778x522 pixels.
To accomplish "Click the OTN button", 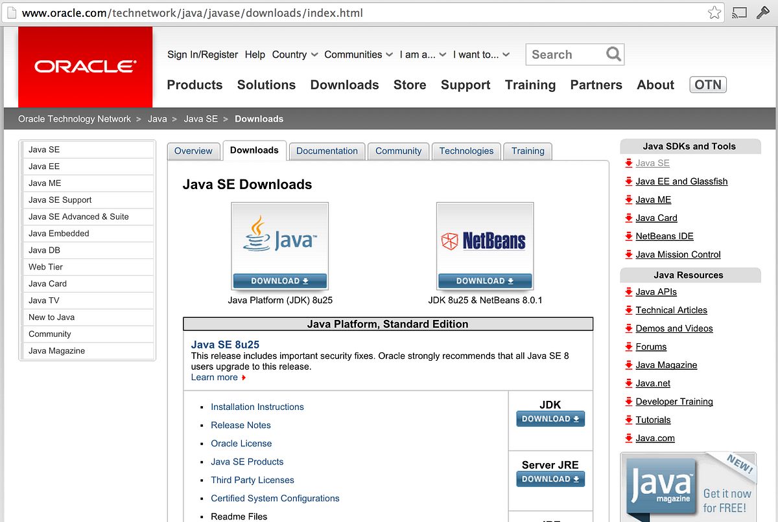I will coord(707,85).
